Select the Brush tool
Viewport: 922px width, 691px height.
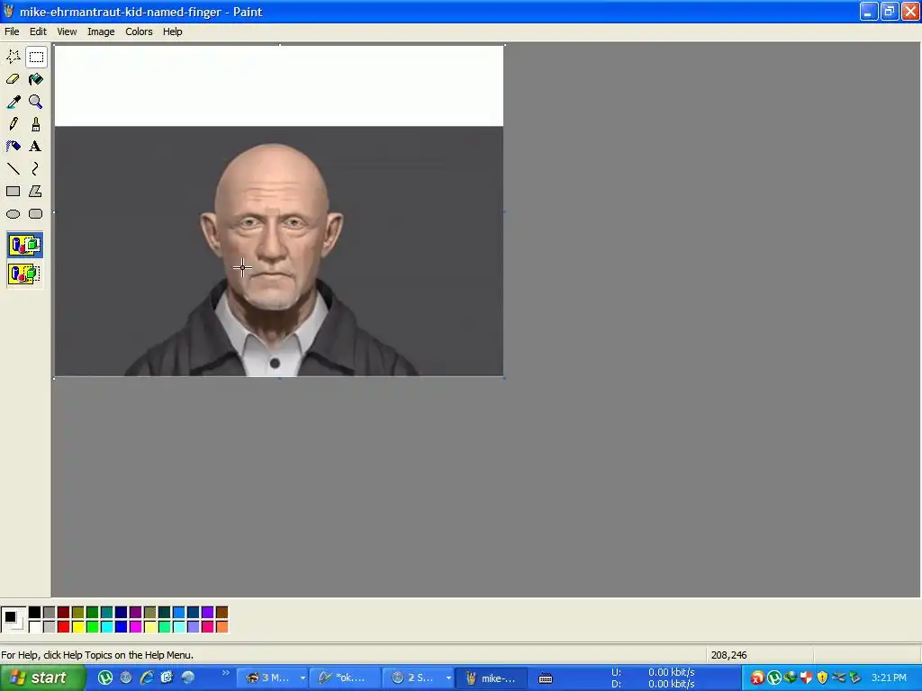(x=36, y=124)
